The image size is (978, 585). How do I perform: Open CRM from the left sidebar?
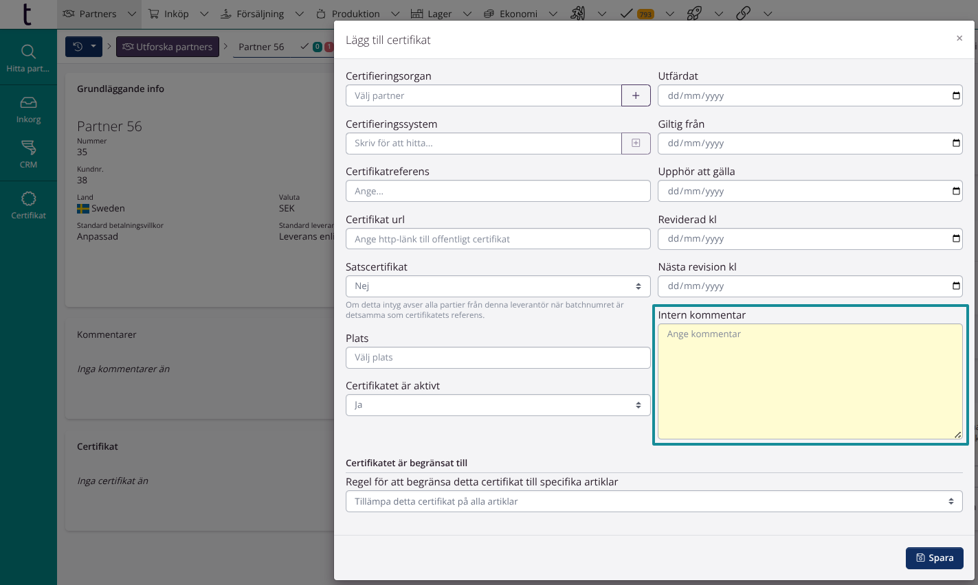click(x=28, y=154)
